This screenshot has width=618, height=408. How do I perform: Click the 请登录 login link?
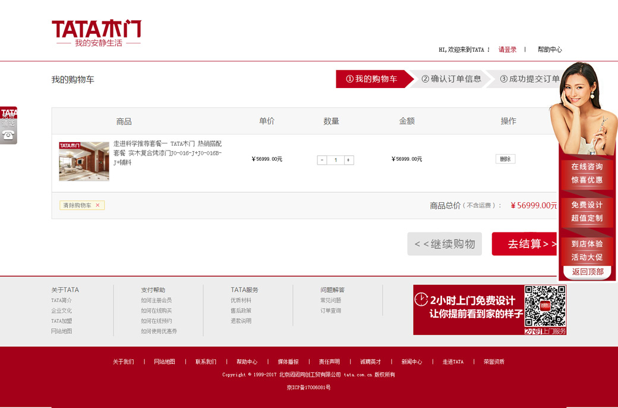pyautogui.click(x=507, y=49)
